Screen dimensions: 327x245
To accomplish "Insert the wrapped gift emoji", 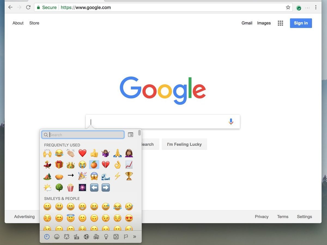I will (59, 165).
